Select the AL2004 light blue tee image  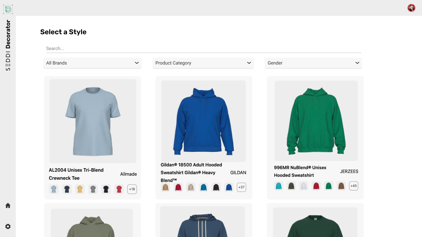(x=93, y=121)
